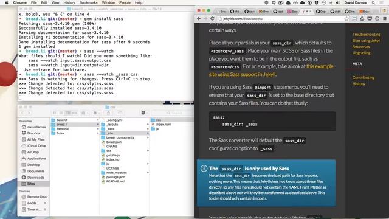
Task: Eject the 64GB device in Finder sidebar
Action: (45, 203)
